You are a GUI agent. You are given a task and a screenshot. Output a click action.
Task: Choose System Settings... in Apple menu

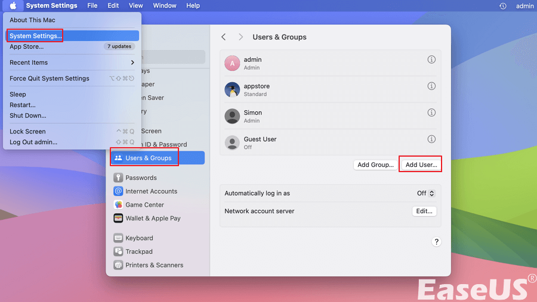click(x=72, y=36)
